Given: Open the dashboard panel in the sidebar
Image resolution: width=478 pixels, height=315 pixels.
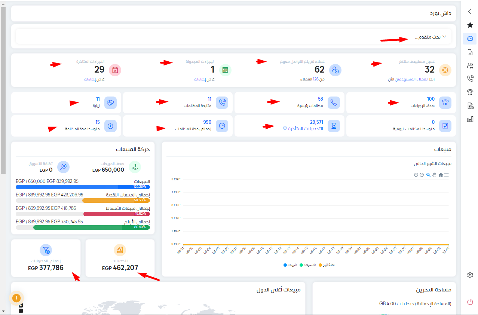Looking at the screenshot, I should pyautogui.click(x=470, y=38).
